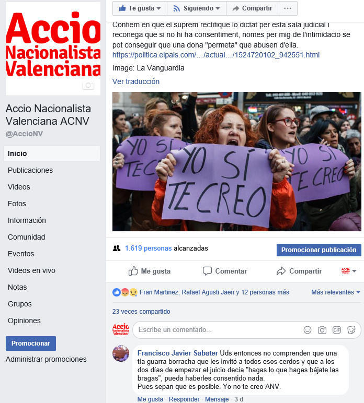Toggle the page's Te gusta button
This screenshot has width=364, height=403.
click(x=140, y=8)
